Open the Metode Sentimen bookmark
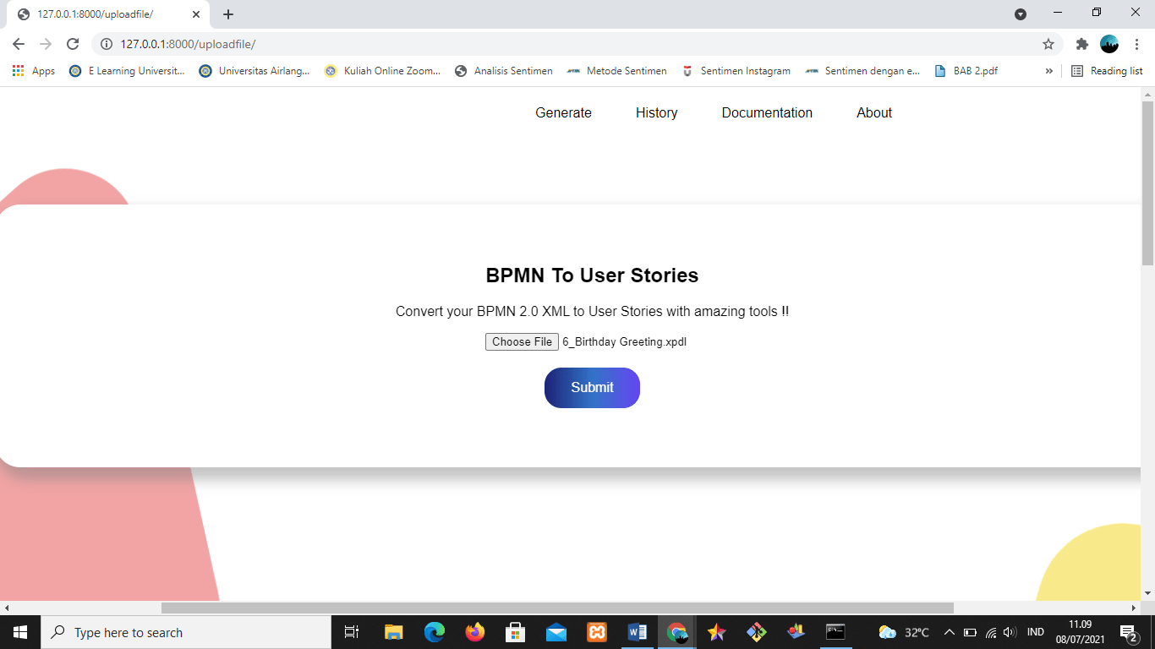Viewport: 1155px width, 649px height. click(617, 71)
